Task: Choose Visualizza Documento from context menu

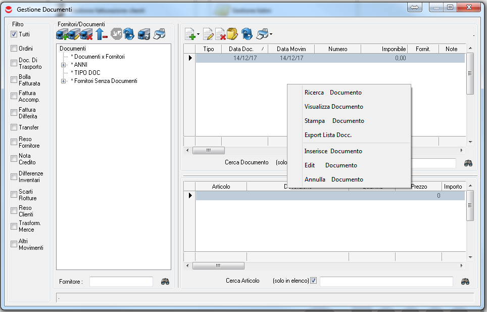Action: 333,107
